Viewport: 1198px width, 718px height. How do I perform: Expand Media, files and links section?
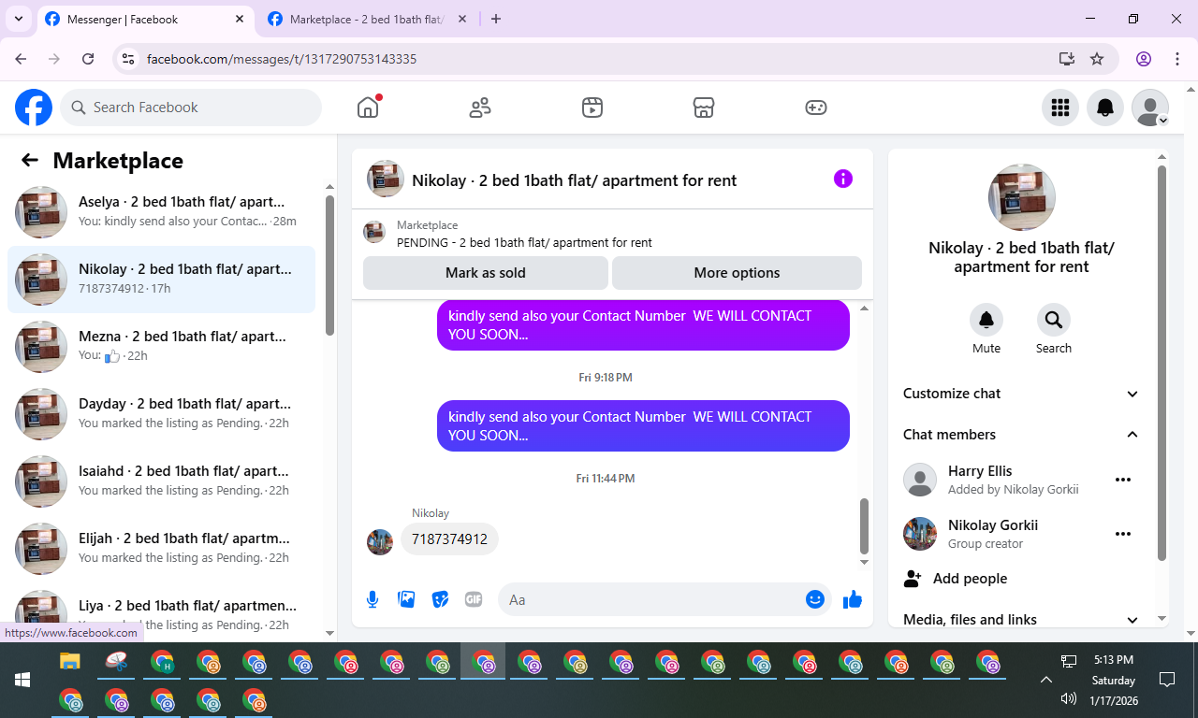pyautogui.click(x=1022, y=619)
